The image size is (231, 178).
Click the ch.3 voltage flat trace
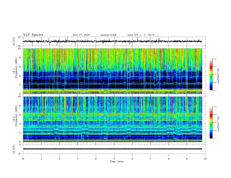click(x=112, y=149)
